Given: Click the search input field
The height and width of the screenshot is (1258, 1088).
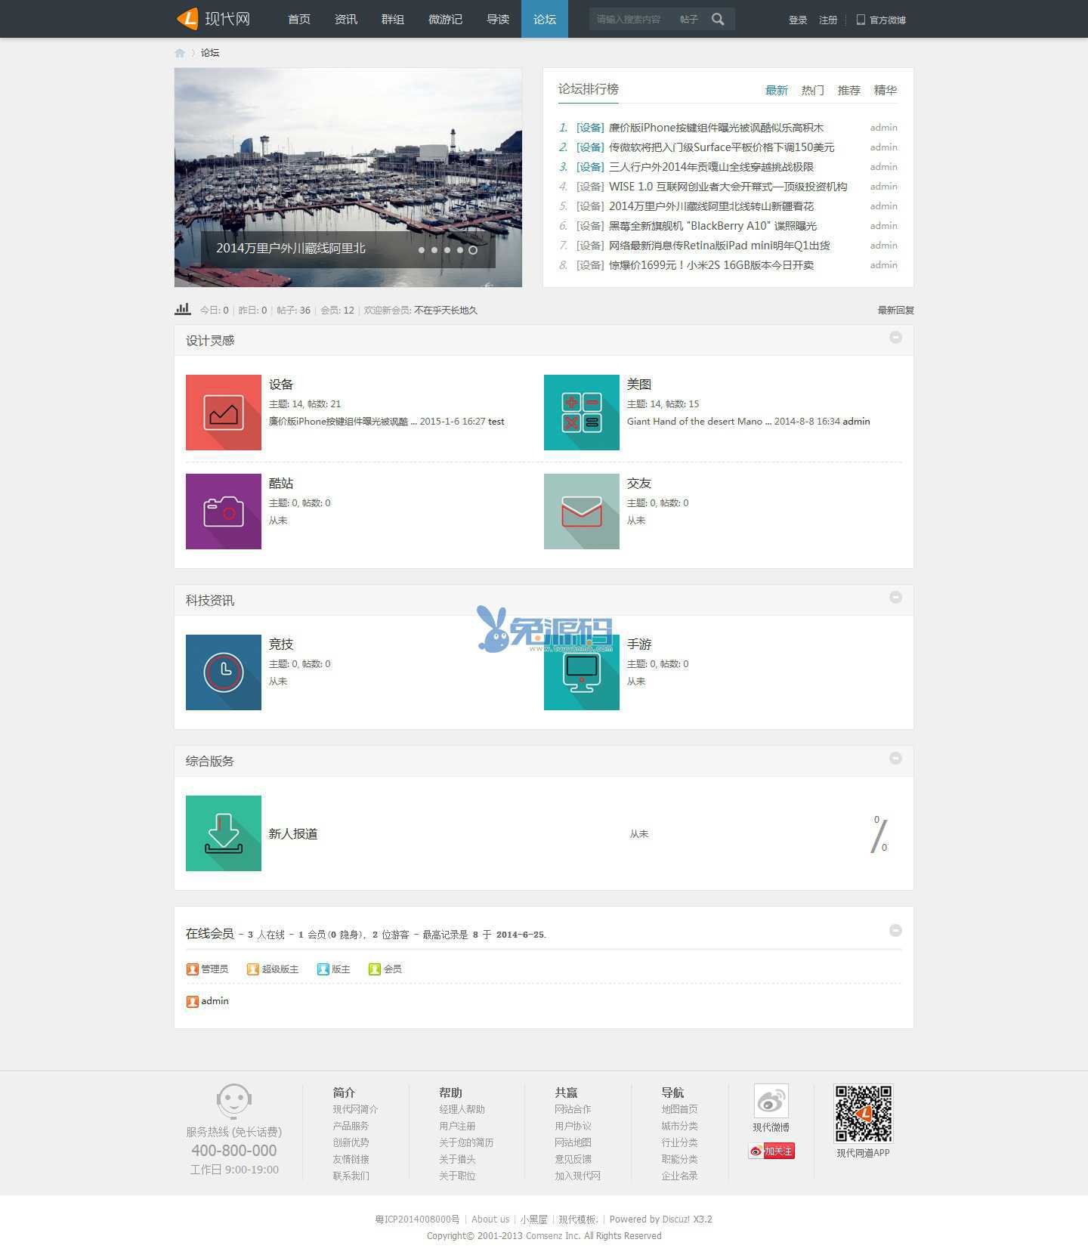Looking at the screenshot, I should coord(632,20).
